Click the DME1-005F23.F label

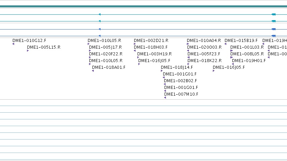(x=204, y=54)
